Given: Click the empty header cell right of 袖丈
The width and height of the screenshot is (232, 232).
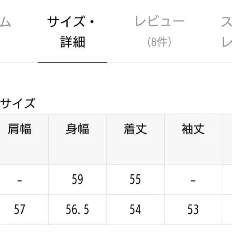Looking at the screenshot, I should [227, 139].
